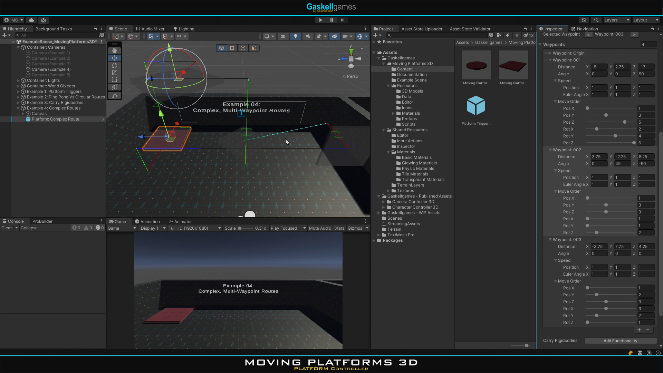Toggle the Inspector lock icon

(652, 29)
